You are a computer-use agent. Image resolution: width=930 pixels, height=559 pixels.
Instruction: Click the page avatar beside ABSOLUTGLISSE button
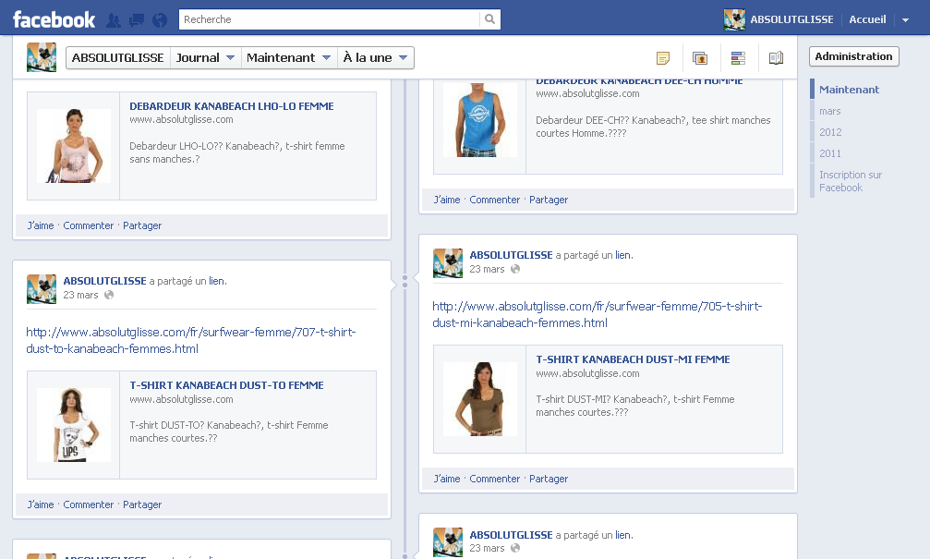tap(42, 57)
